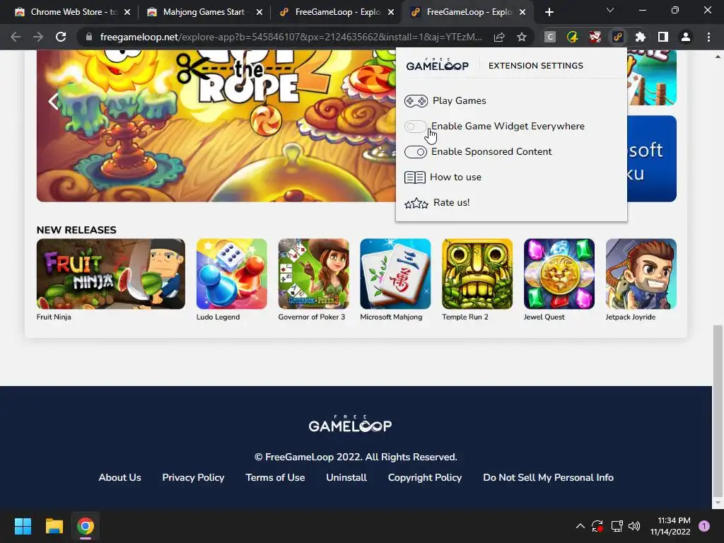Open Copyright Policy footer link
Screen dimensions: 724x543
click(x=425, y=477)
